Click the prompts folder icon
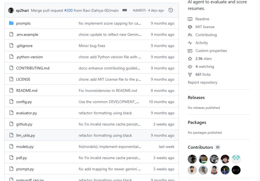This screenshot has width=260, height=181. (x=11, y=23)
